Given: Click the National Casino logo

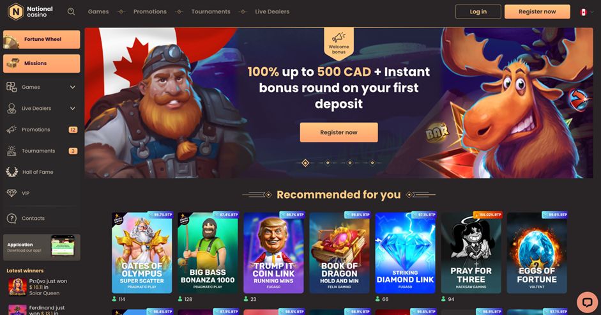Looking at the screenshot, I should [31, 12].
